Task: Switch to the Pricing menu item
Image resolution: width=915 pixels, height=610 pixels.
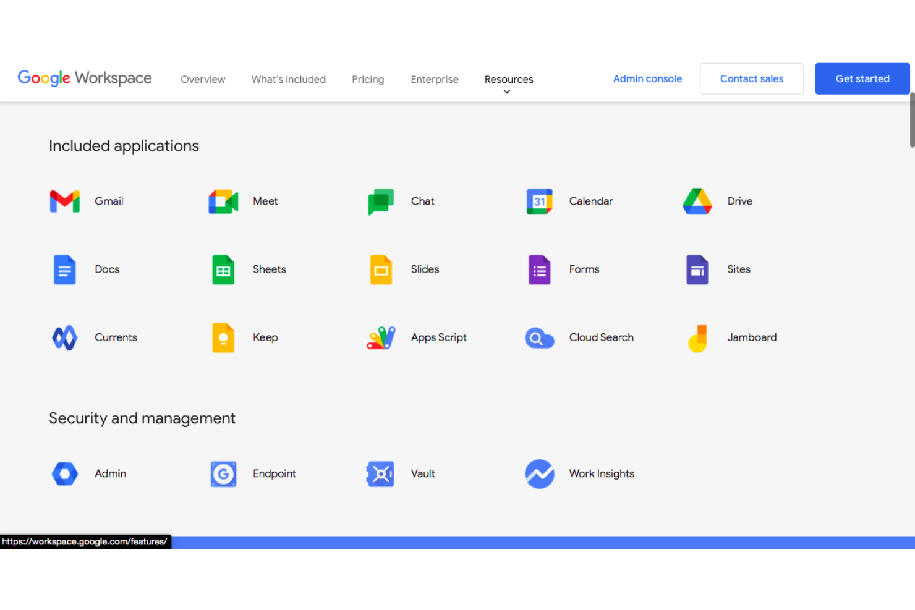Action: pos(368,79)
